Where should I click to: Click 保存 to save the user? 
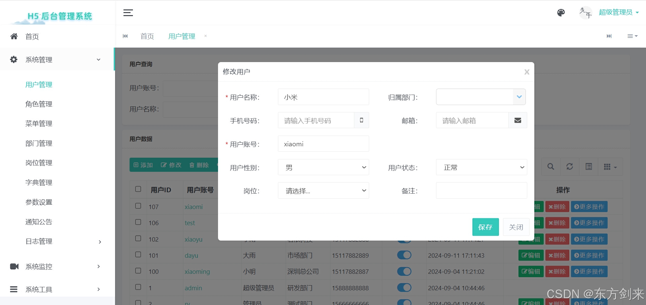coord(486,227)
